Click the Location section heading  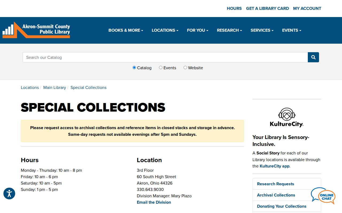click(149, 160)
